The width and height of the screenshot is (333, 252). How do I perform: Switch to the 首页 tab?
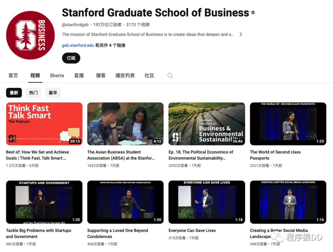pos(13,75)
